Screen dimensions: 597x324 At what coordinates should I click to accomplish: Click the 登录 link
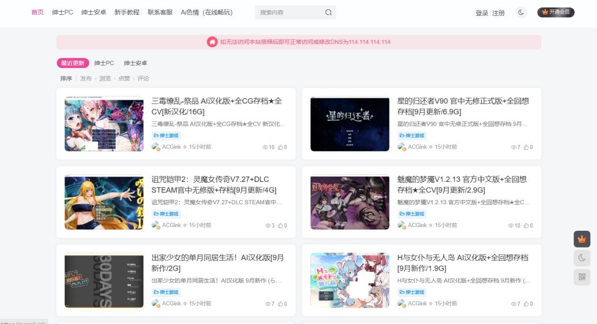point(482,13)
